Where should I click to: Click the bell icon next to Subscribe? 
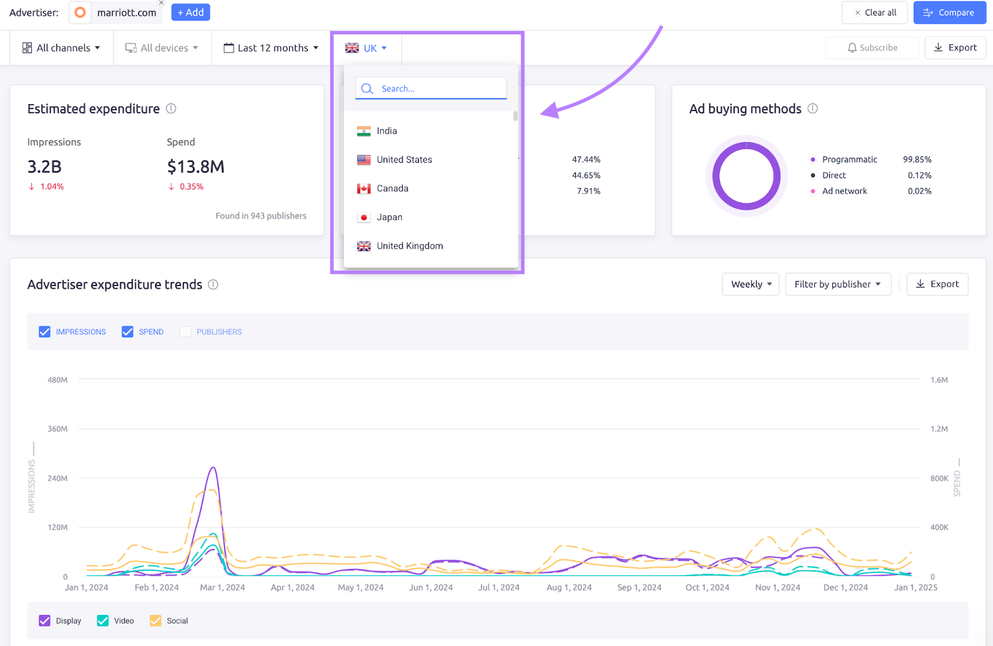point(852,47)
